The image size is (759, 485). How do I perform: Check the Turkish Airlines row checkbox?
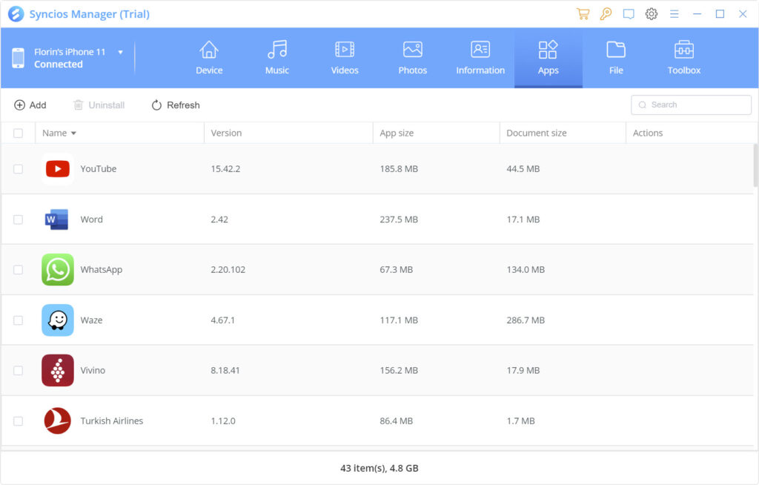coord(18,421)
